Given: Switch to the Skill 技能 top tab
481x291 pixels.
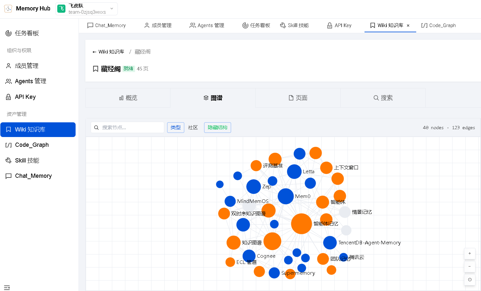Looking at the screenshot, I should pos(294,25).
